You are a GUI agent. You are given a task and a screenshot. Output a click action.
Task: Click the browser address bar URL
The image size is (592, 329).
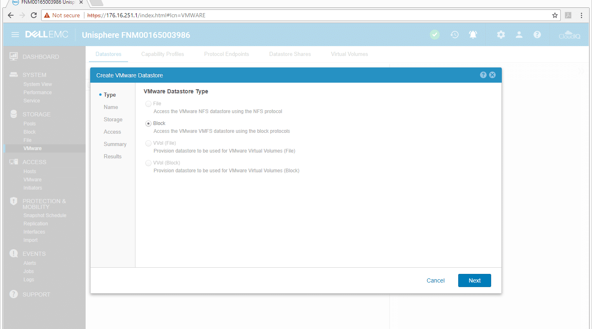(x=146, y=15)
